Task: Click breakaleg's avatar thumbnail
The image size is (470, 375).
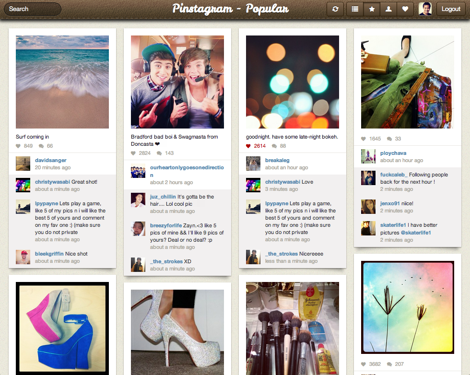Action: pyautogui.click(x=253, y=164)
